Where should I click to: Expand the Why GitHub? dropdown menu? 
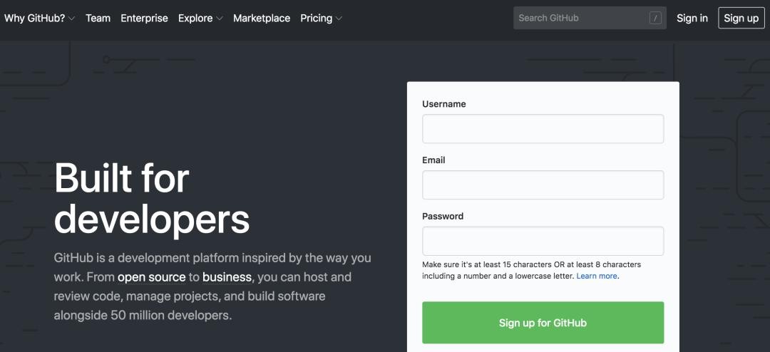tap(39, 19)
